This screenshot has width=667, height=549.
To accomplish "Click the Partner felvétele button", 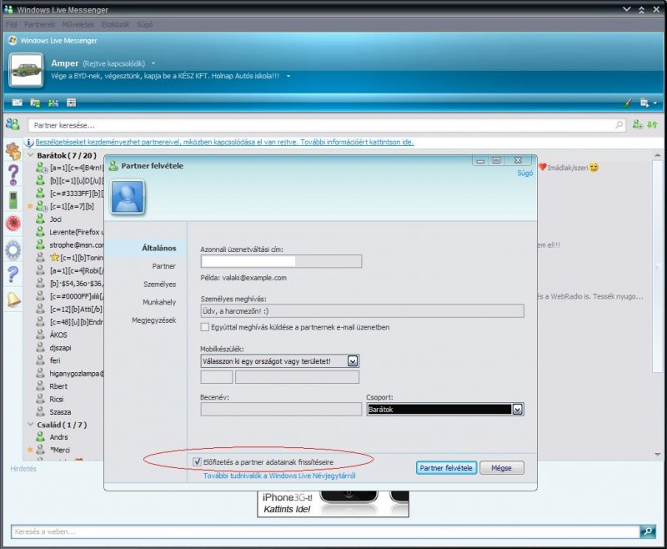I will pos(446,468).
